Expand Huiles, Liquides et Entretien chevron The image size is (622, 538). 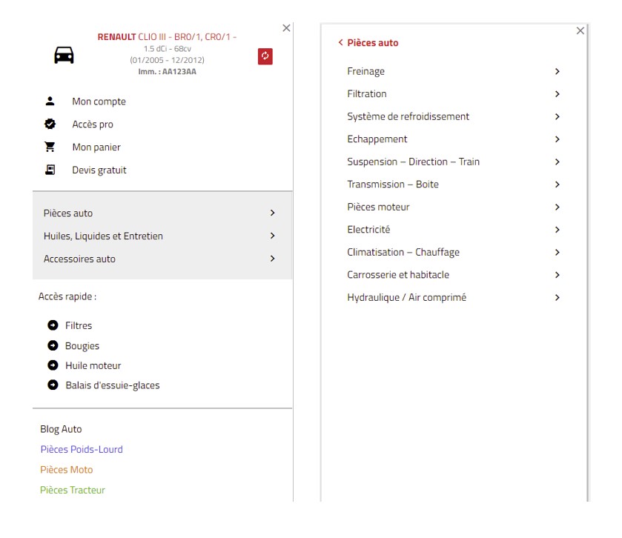pyautogui.click(x=273, y=236)
